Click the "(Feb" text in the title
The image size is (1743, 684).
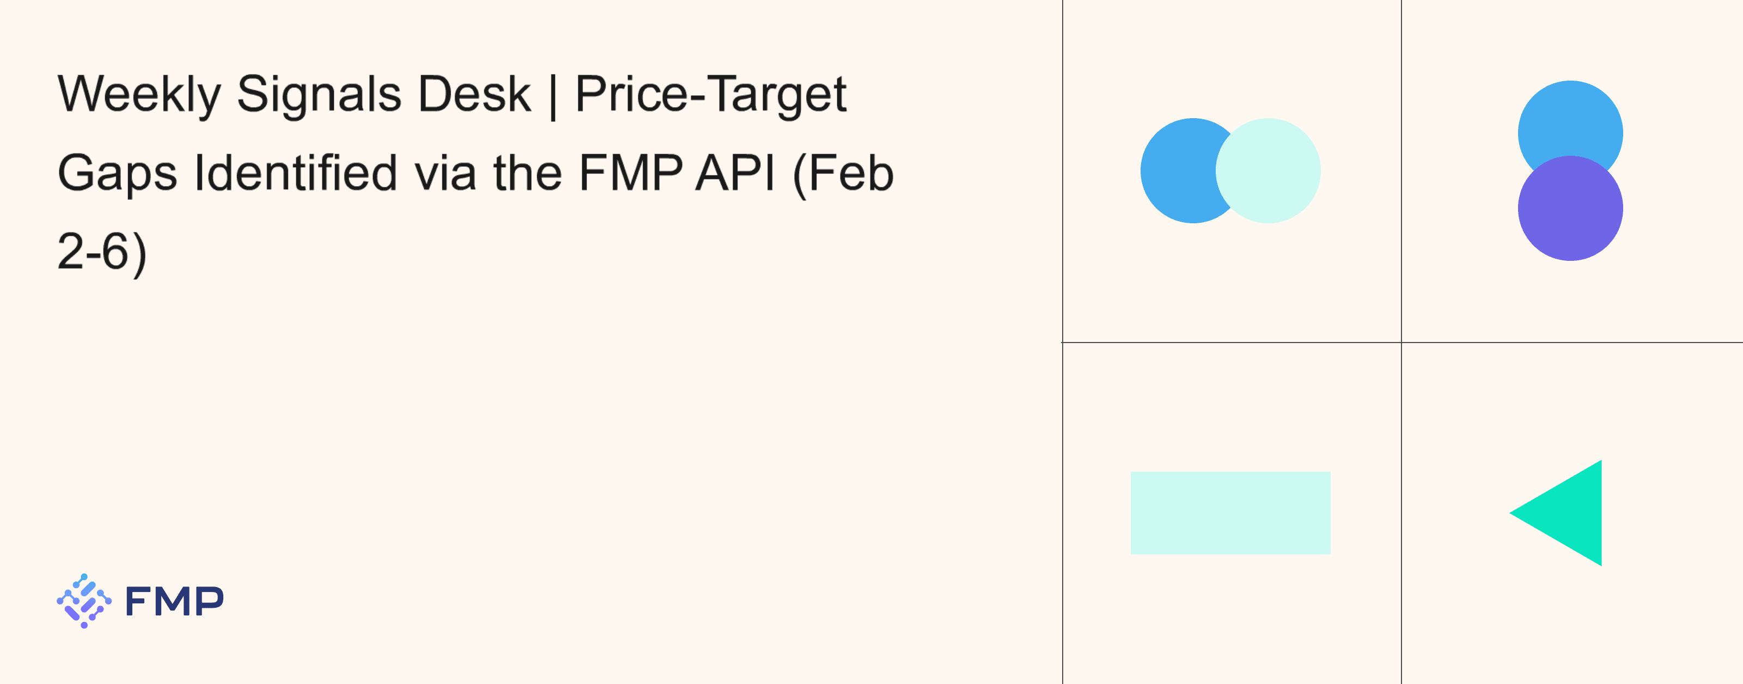[x=843, y=174]
